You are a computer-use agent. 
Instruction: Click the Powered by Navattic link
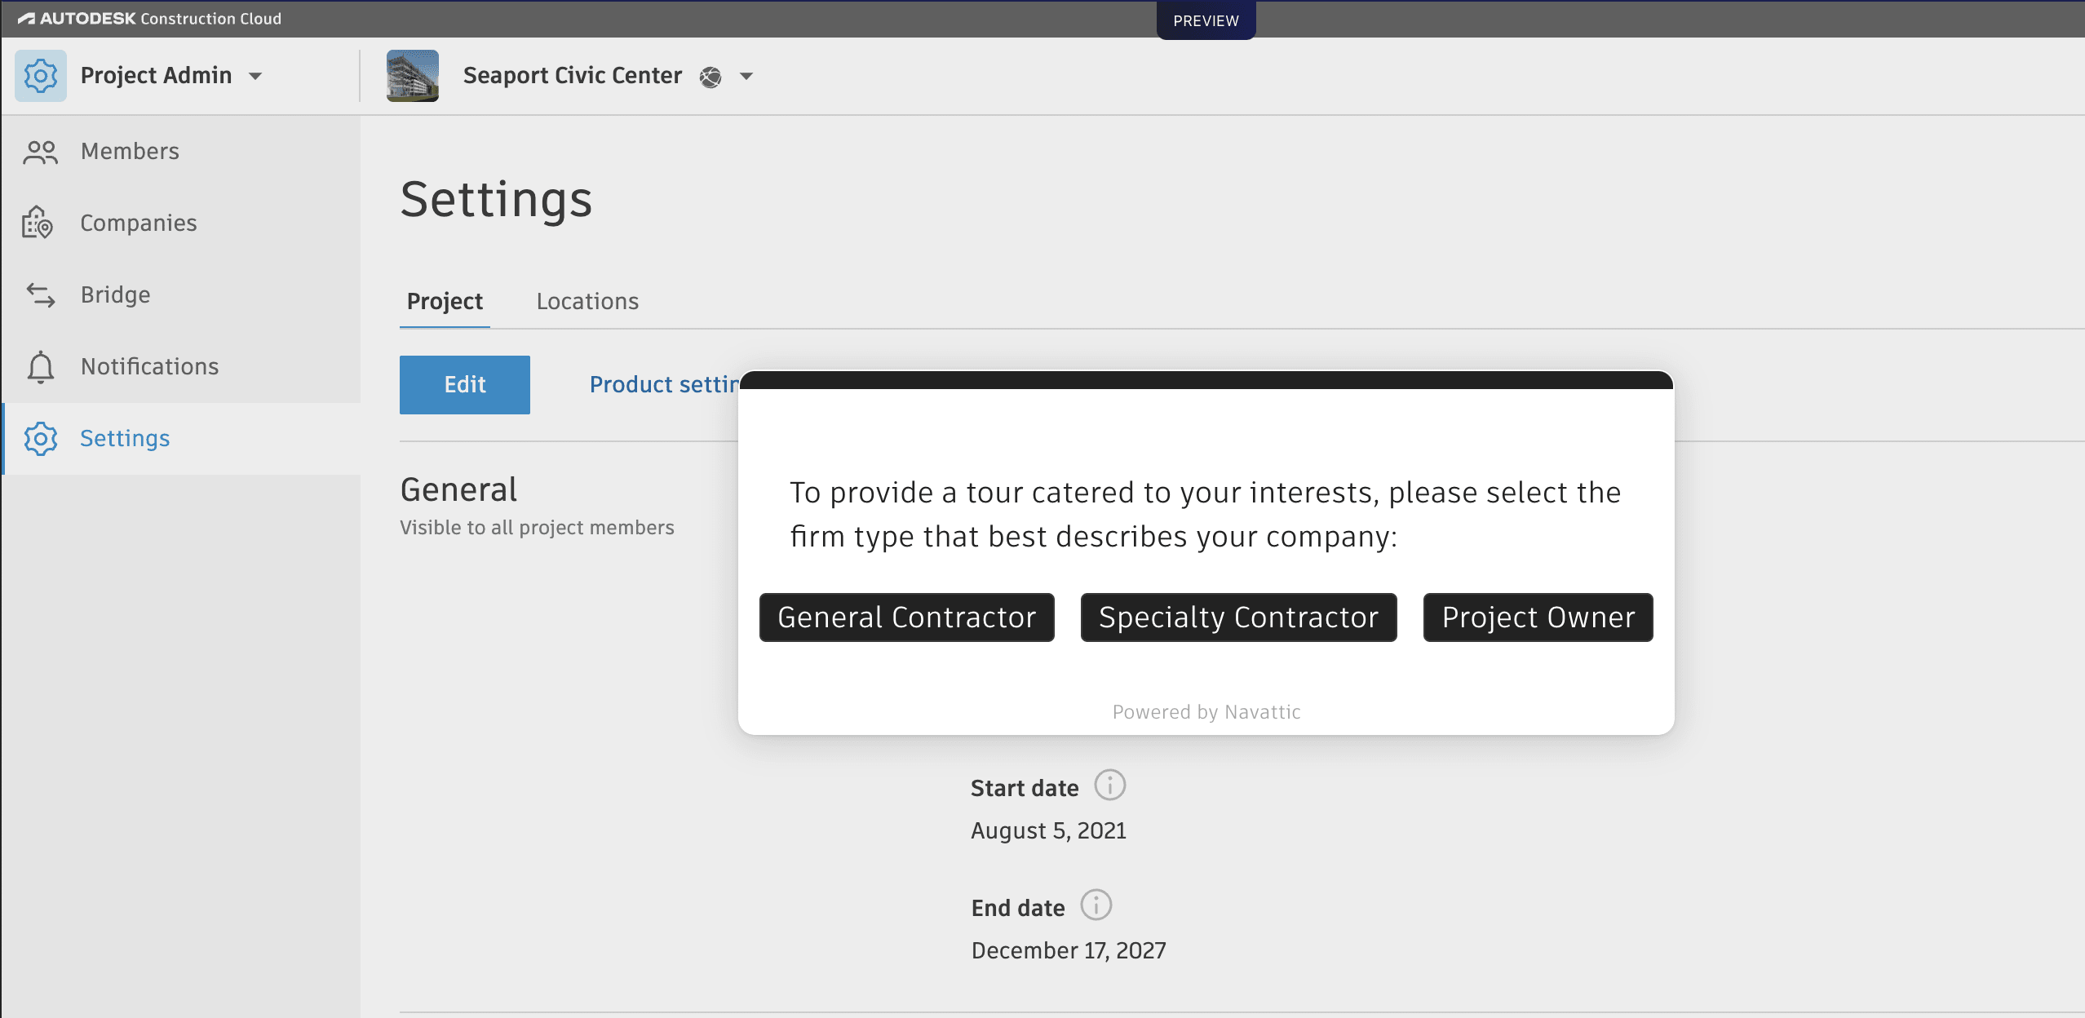[x=1206, y=711]
